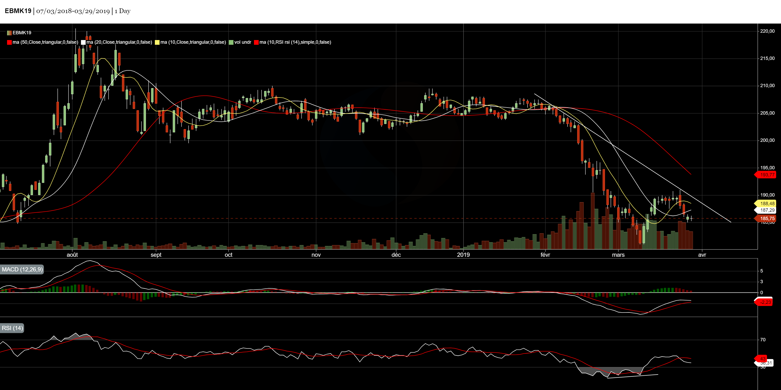Click the EBMK19 legend color swatch
Screen dimensions: 781x390
(x=9, y=33)
